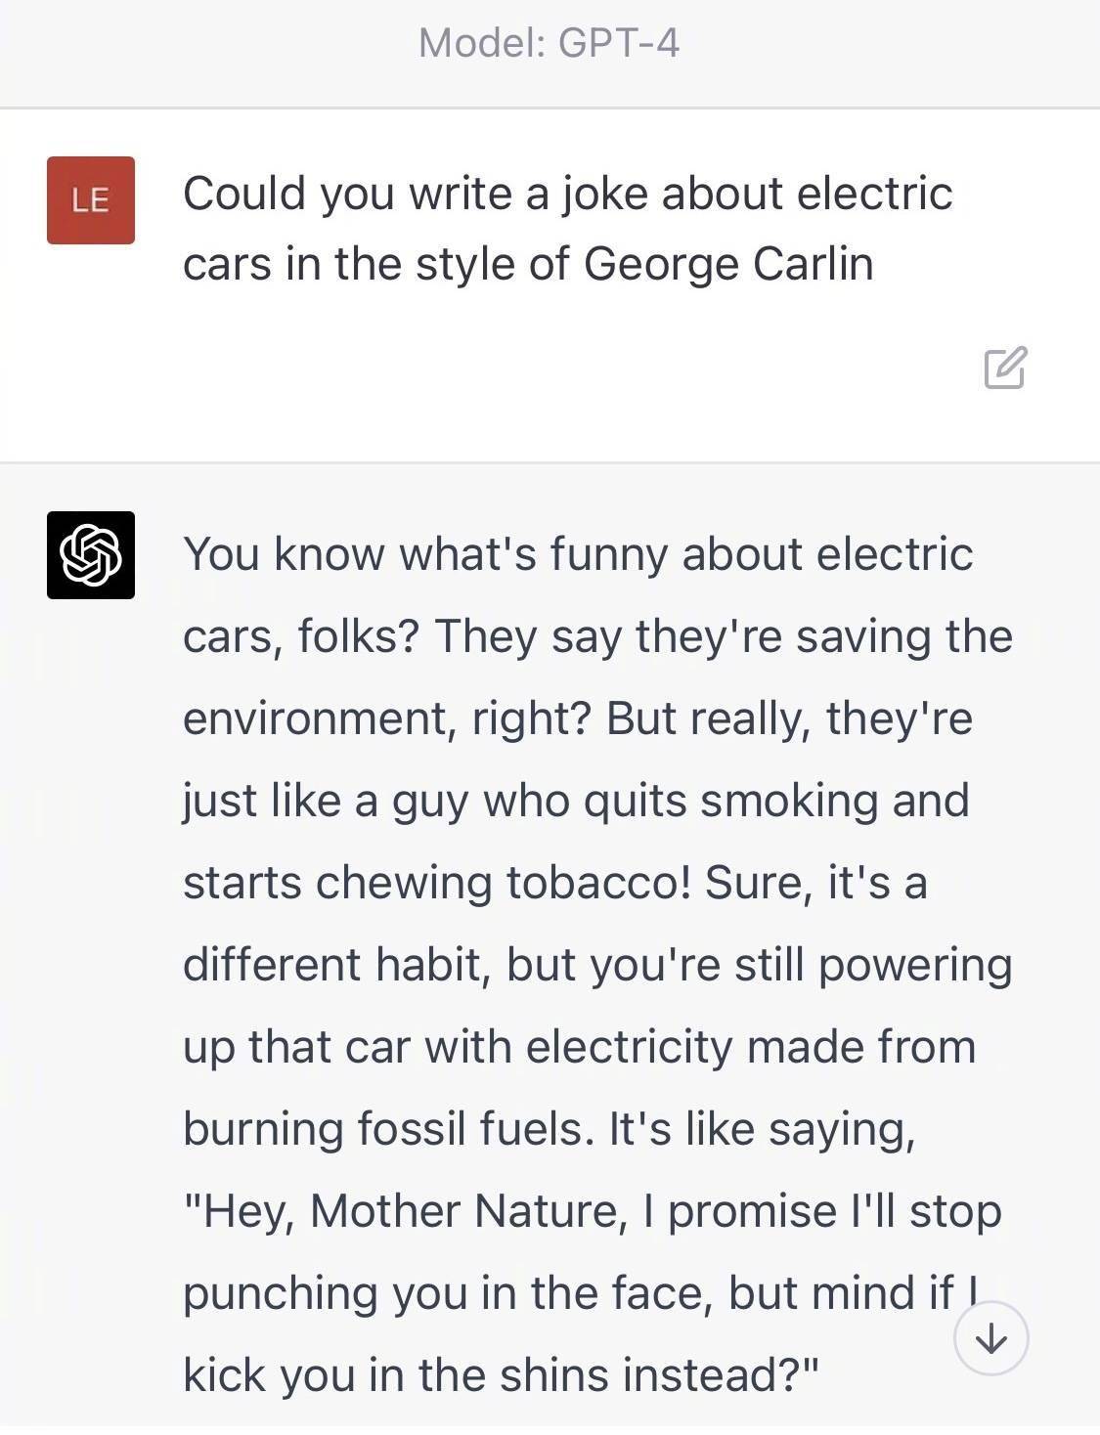Click the red LE user avatar
This screenshot has height=1435, width=1100.
coord(91,199)
